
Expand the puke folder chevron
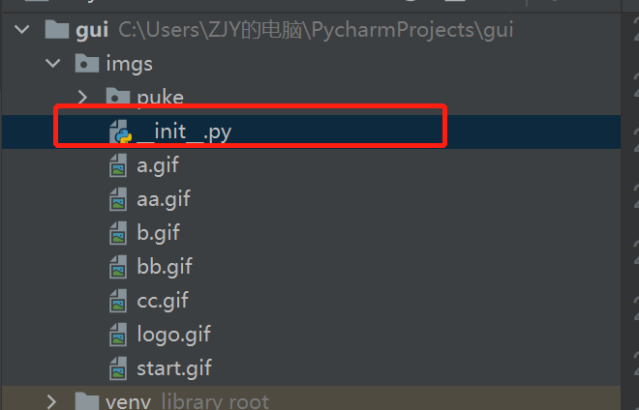pos(82,98)
